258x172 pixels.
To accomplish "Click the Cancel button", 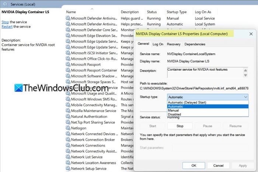I will pos(218,165).
